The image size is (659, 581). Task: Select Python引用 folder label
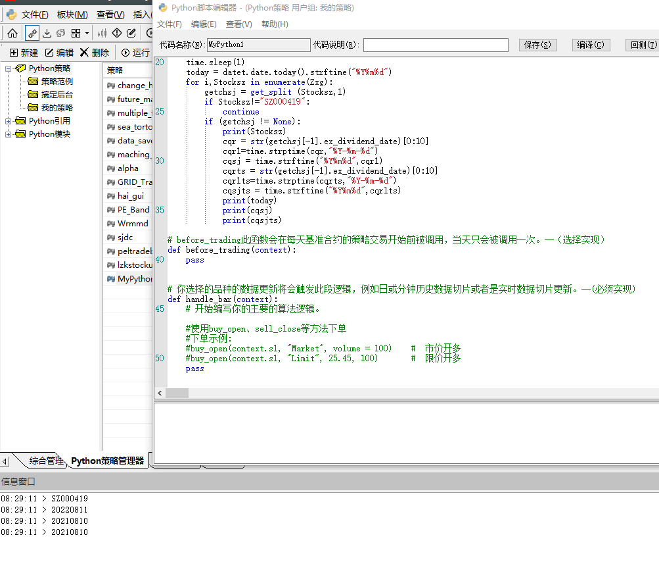tap(49, 121)
